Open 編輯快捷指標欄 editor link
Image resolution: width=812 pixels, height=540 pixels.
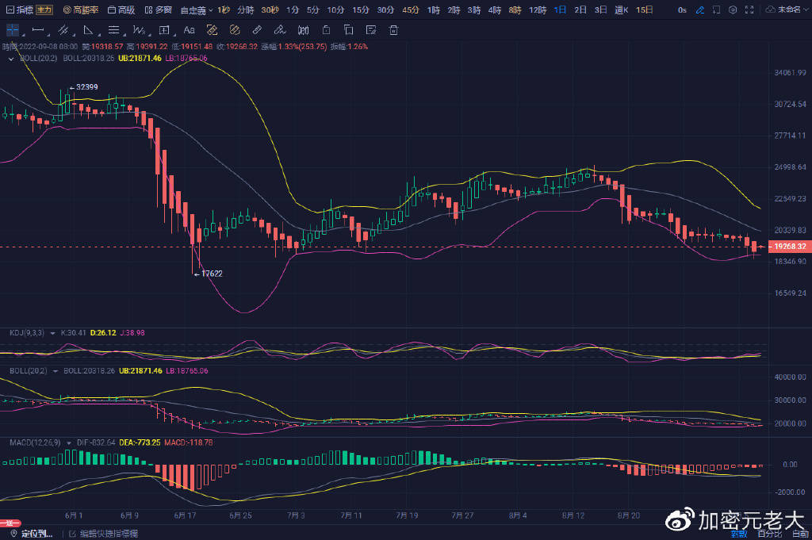(x=104, y=533)
